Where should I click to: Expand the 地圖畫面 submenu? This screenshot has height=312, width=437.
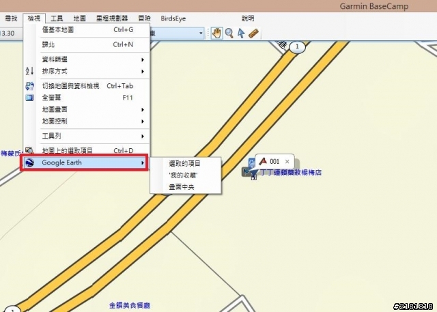coord(87,109)
